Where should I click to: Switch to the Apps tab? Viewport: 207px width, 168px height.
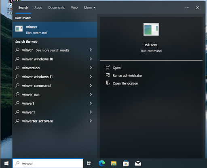coord(38,8)
